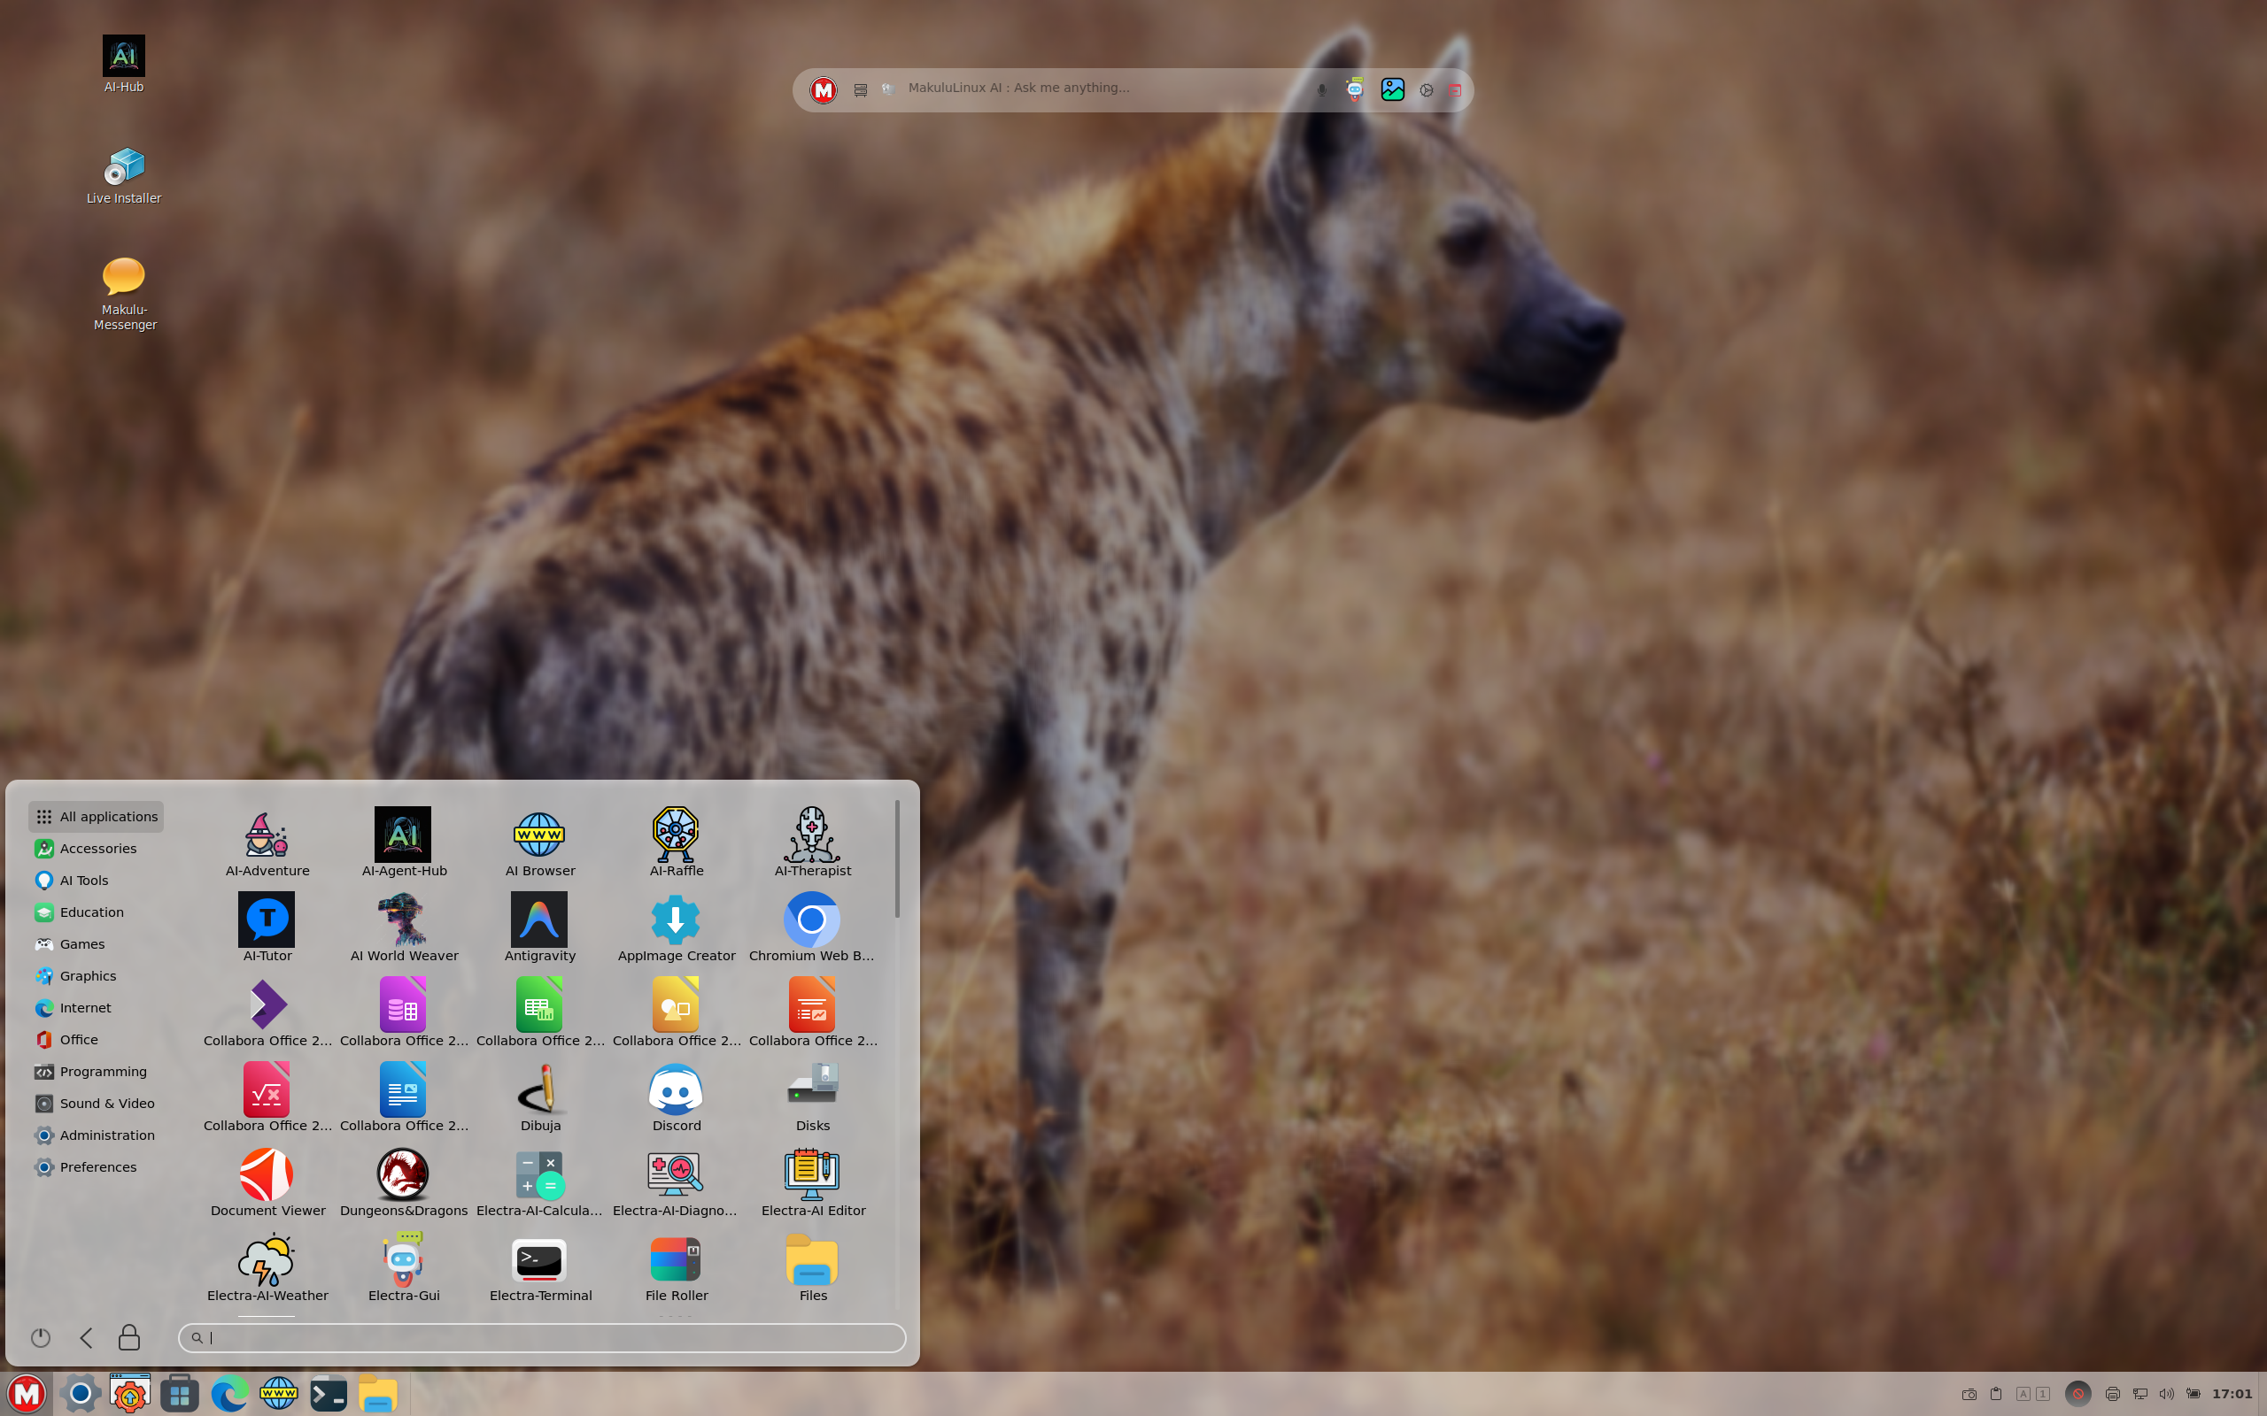Open the volume control in system tray
This screenshot has width=2267, height=1416.
click(2166, 1394)
